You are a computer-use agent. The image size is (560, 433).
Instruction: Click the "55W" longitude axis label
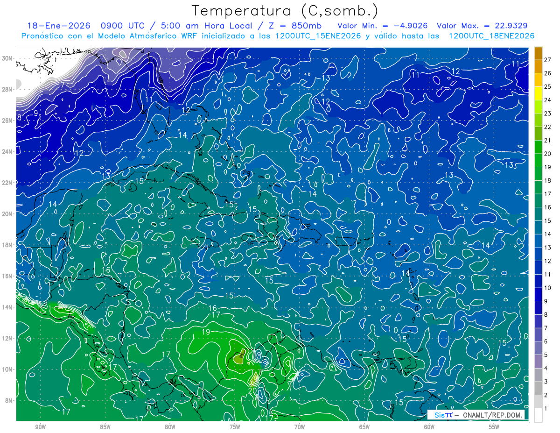click(494, 427)
